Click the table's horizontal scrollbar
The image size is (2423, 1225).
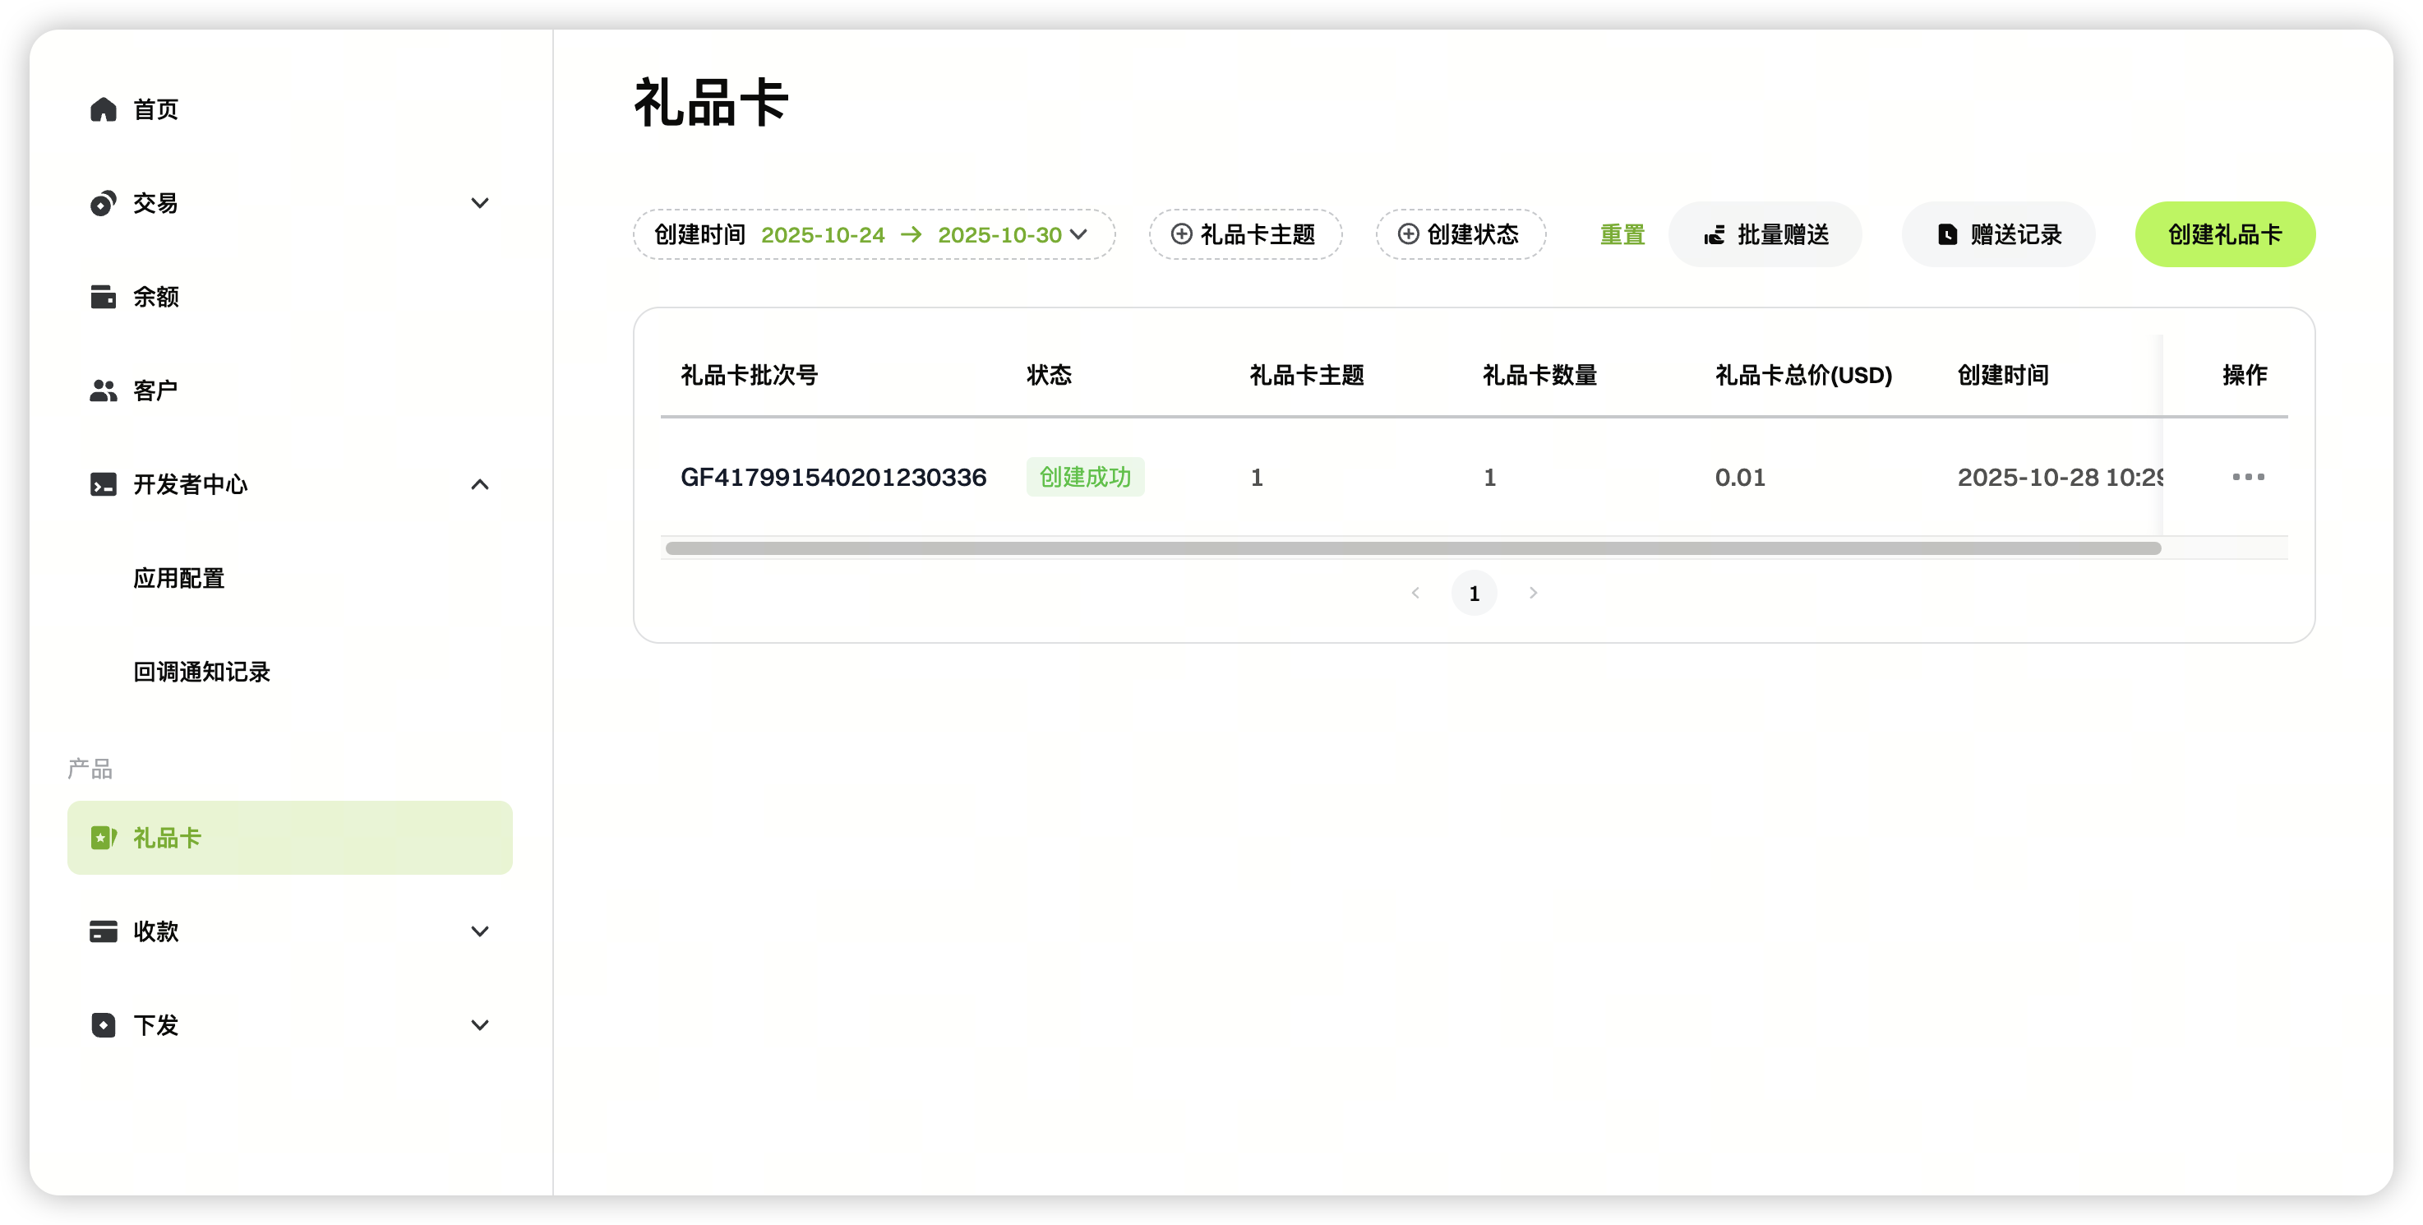tap(1411, 548)
